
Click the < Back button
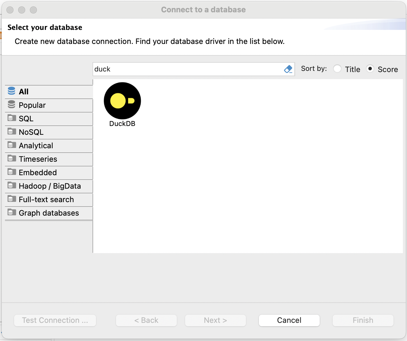146,320
